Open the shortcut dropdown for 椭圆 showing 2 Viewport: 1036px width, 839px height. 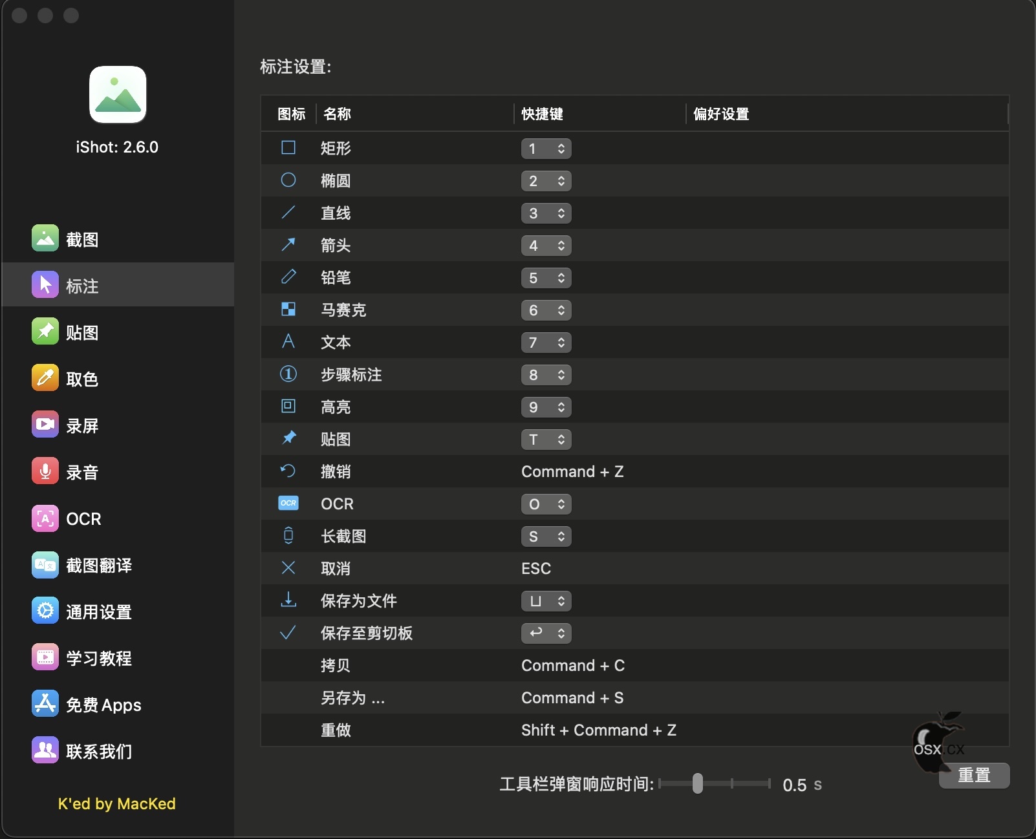[x=546, y=181]
